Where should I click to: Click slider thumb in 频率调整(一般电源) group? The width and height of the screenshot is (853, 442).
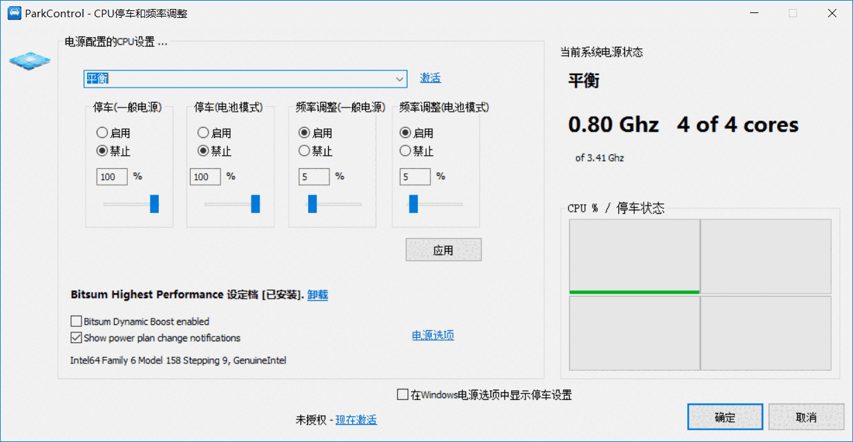point(312,203)
